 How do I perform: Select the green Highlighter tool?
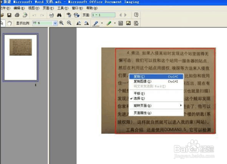[x=109, y=23]
